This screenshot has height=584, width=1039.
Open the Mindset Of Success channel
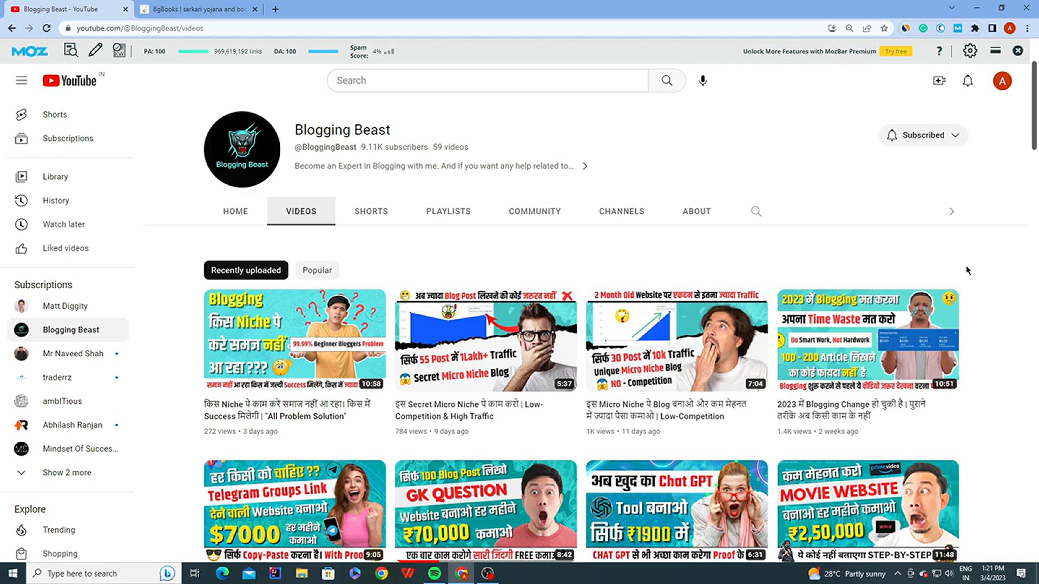pos(68,449)
